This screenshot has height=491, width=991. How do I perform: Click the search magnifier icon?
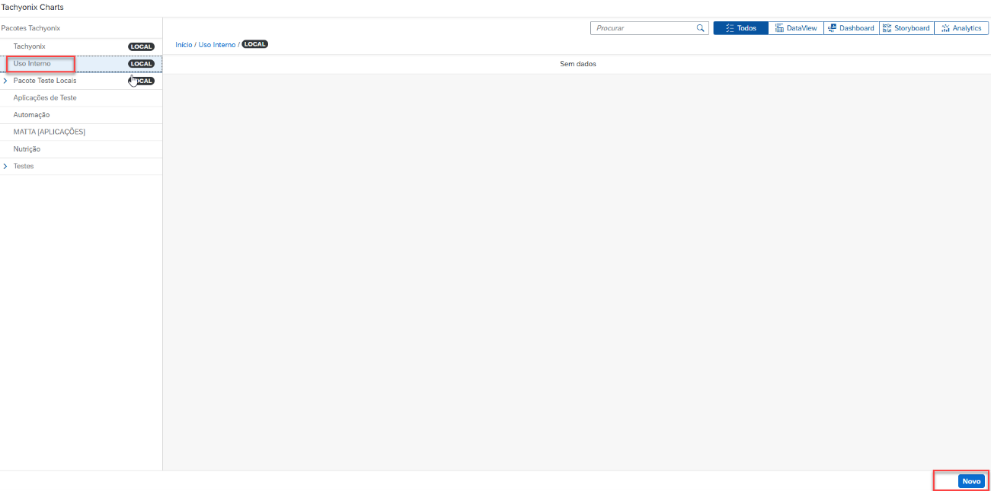700,28
